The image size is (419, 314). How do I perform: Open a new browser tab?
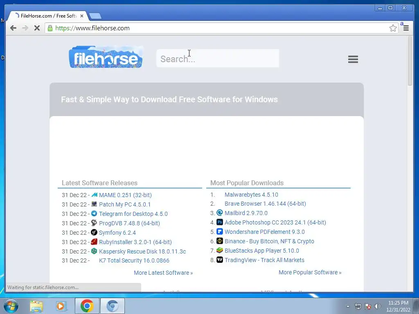(x=95, y=16)
